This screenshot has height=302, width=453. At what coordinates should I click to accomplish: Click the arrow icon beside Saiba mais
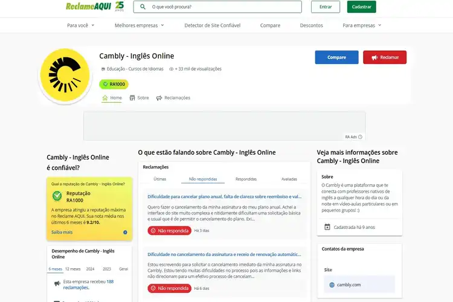125,233
